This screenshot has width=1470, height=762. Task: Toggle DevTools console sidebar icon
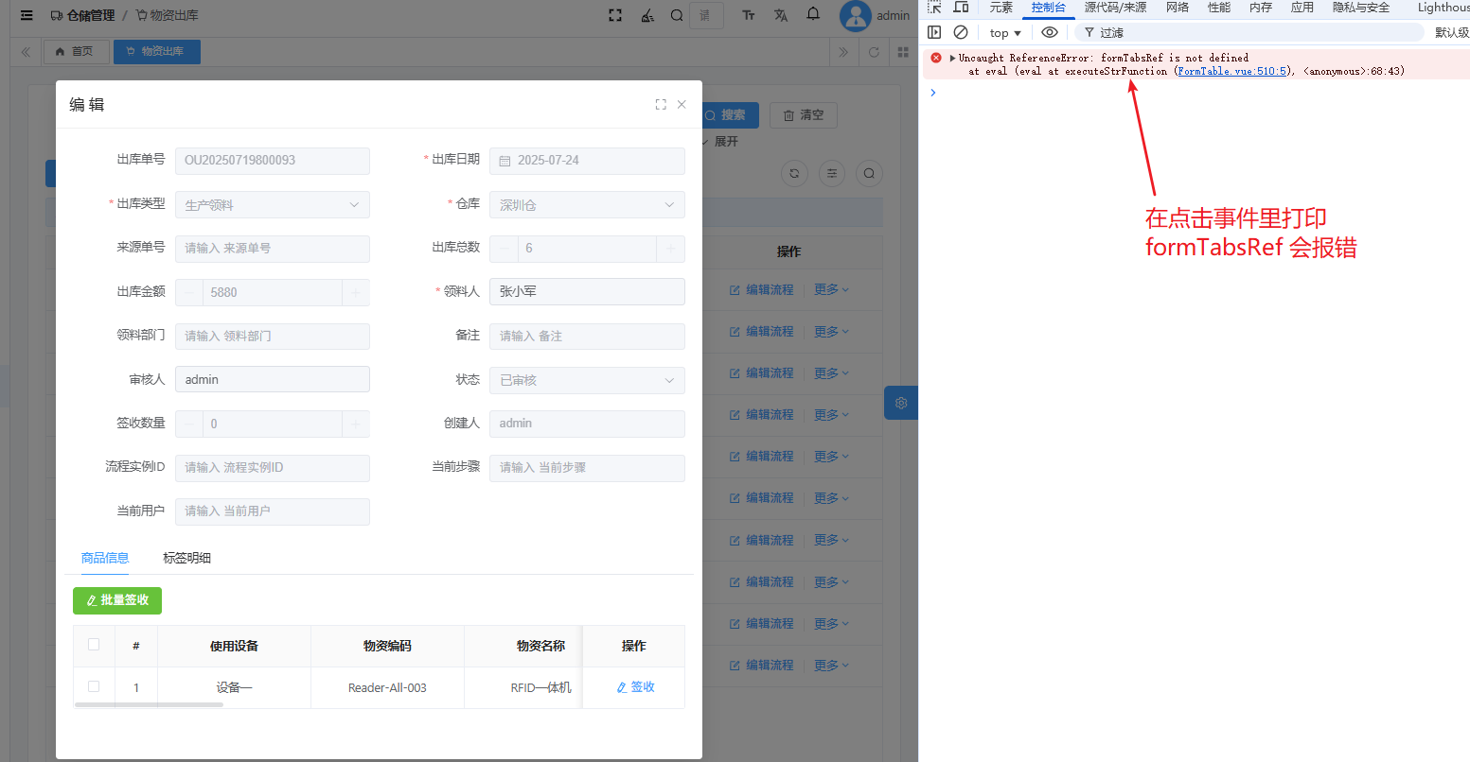tap(934, 32)
